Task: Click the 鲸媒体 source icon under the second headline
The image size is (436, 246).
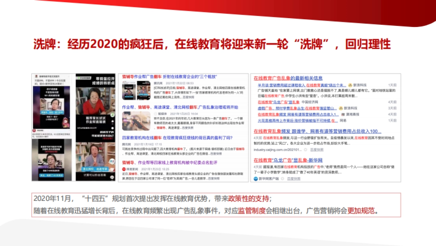Action: tap(156, 114)
